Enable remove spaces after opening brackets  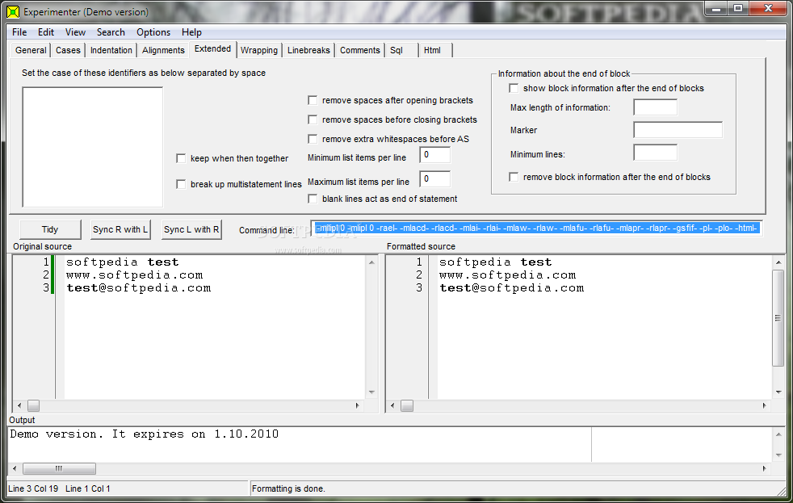(313, 101)
